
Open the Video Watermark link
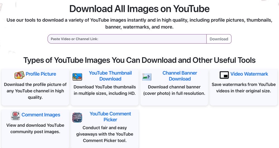pos(249,74)
